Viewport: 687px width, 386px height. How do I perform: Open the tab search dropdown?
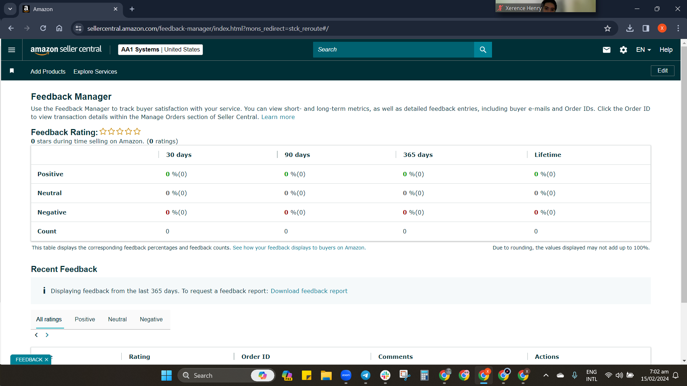(10, 9)
